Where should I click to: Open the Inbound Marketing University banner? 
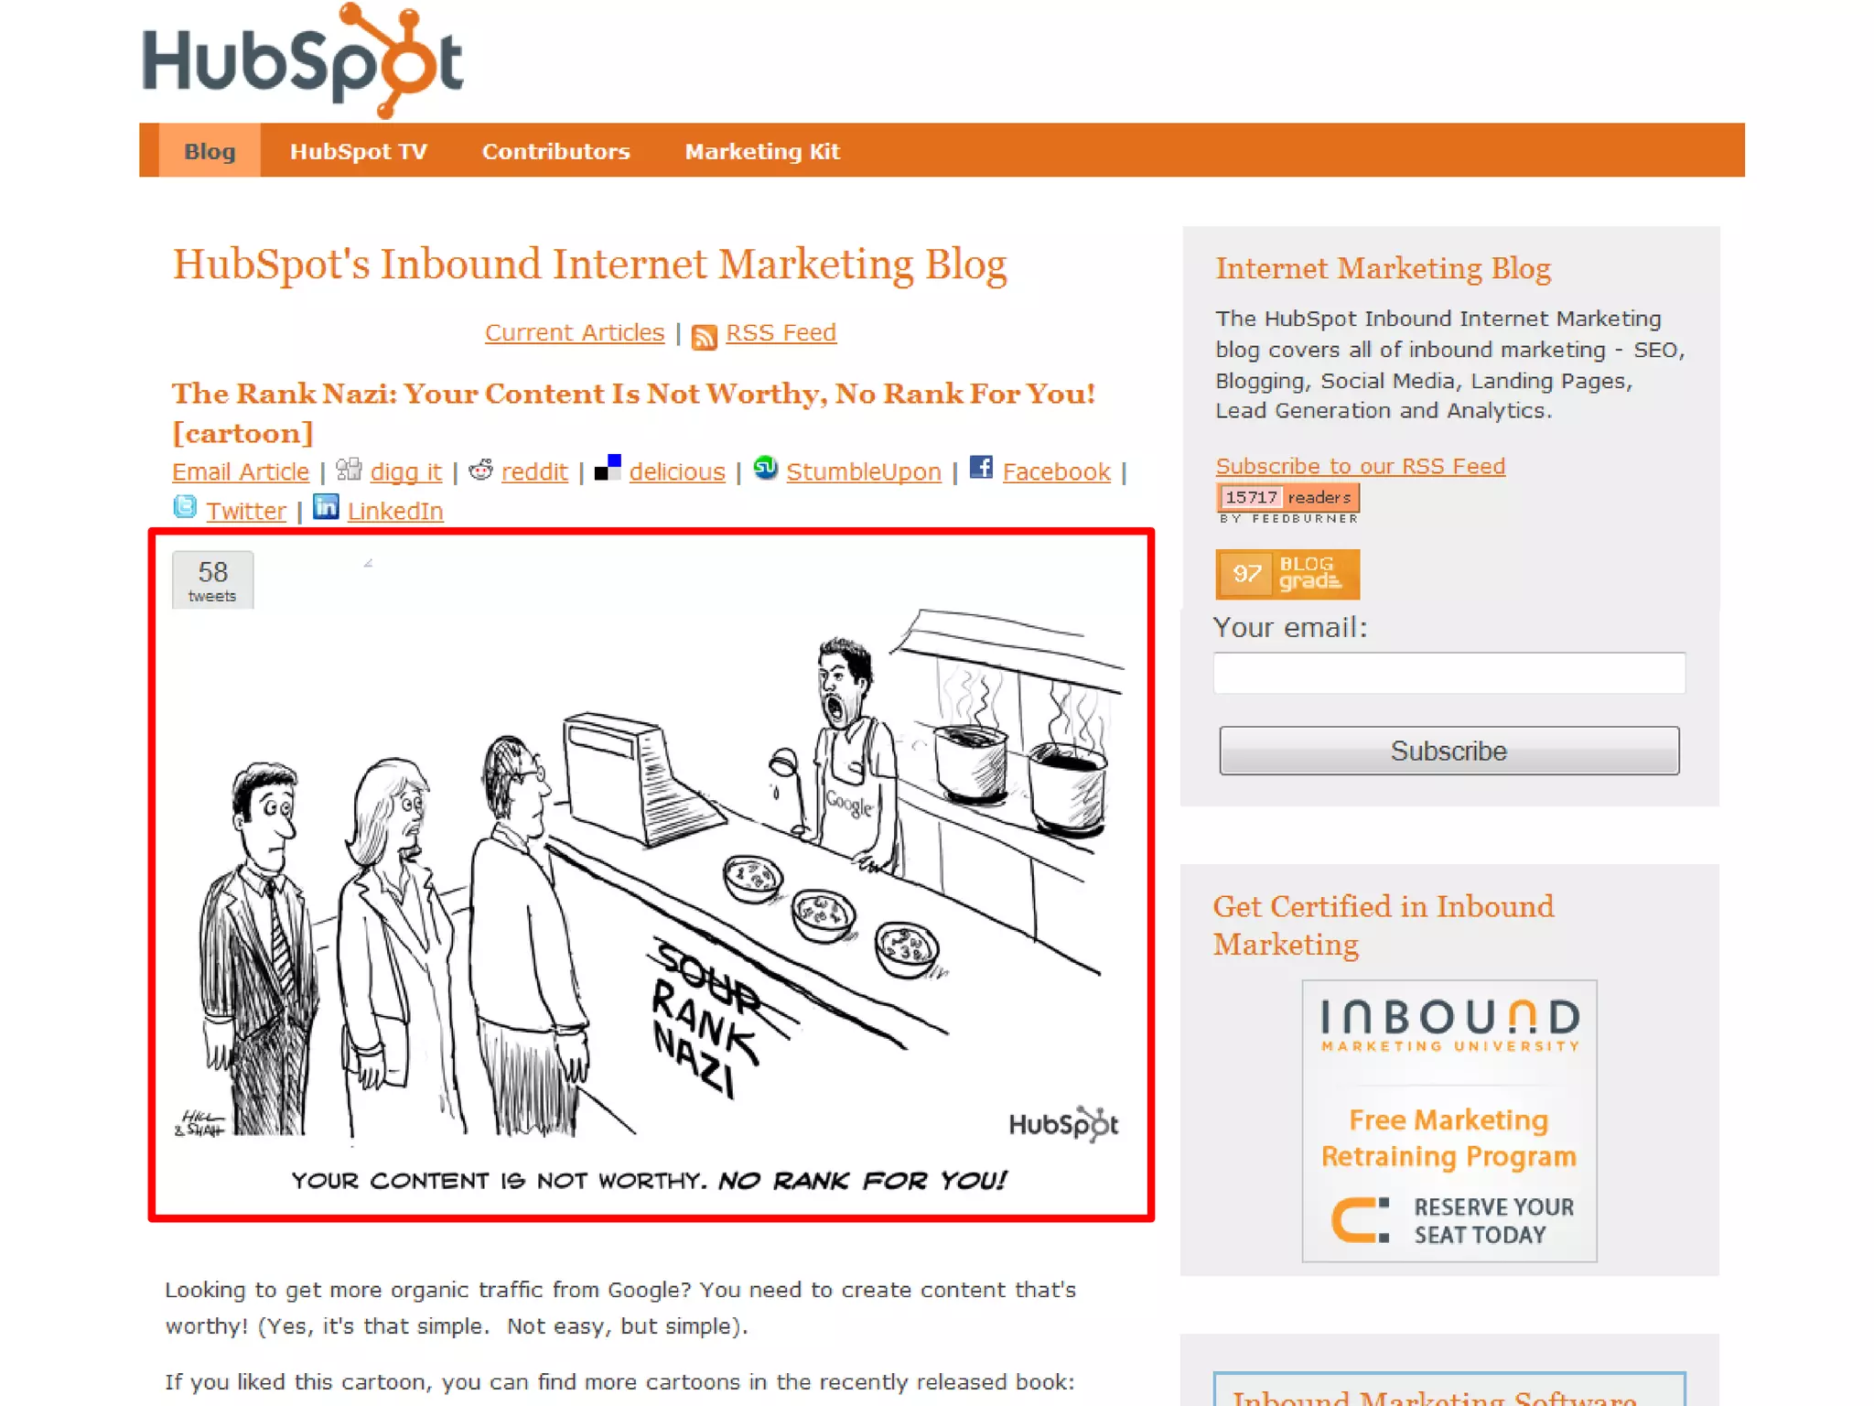[x=1449, y=1121]
